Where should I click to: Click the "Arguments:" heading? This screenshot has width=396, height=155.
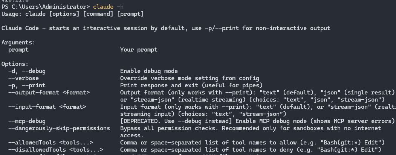pos(18,43)
